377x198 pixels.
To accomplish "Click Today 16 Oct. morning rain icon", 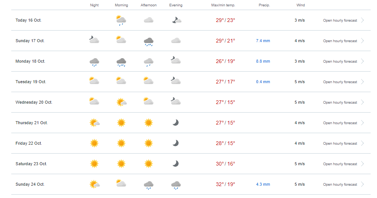I will [x=121, y=21].
